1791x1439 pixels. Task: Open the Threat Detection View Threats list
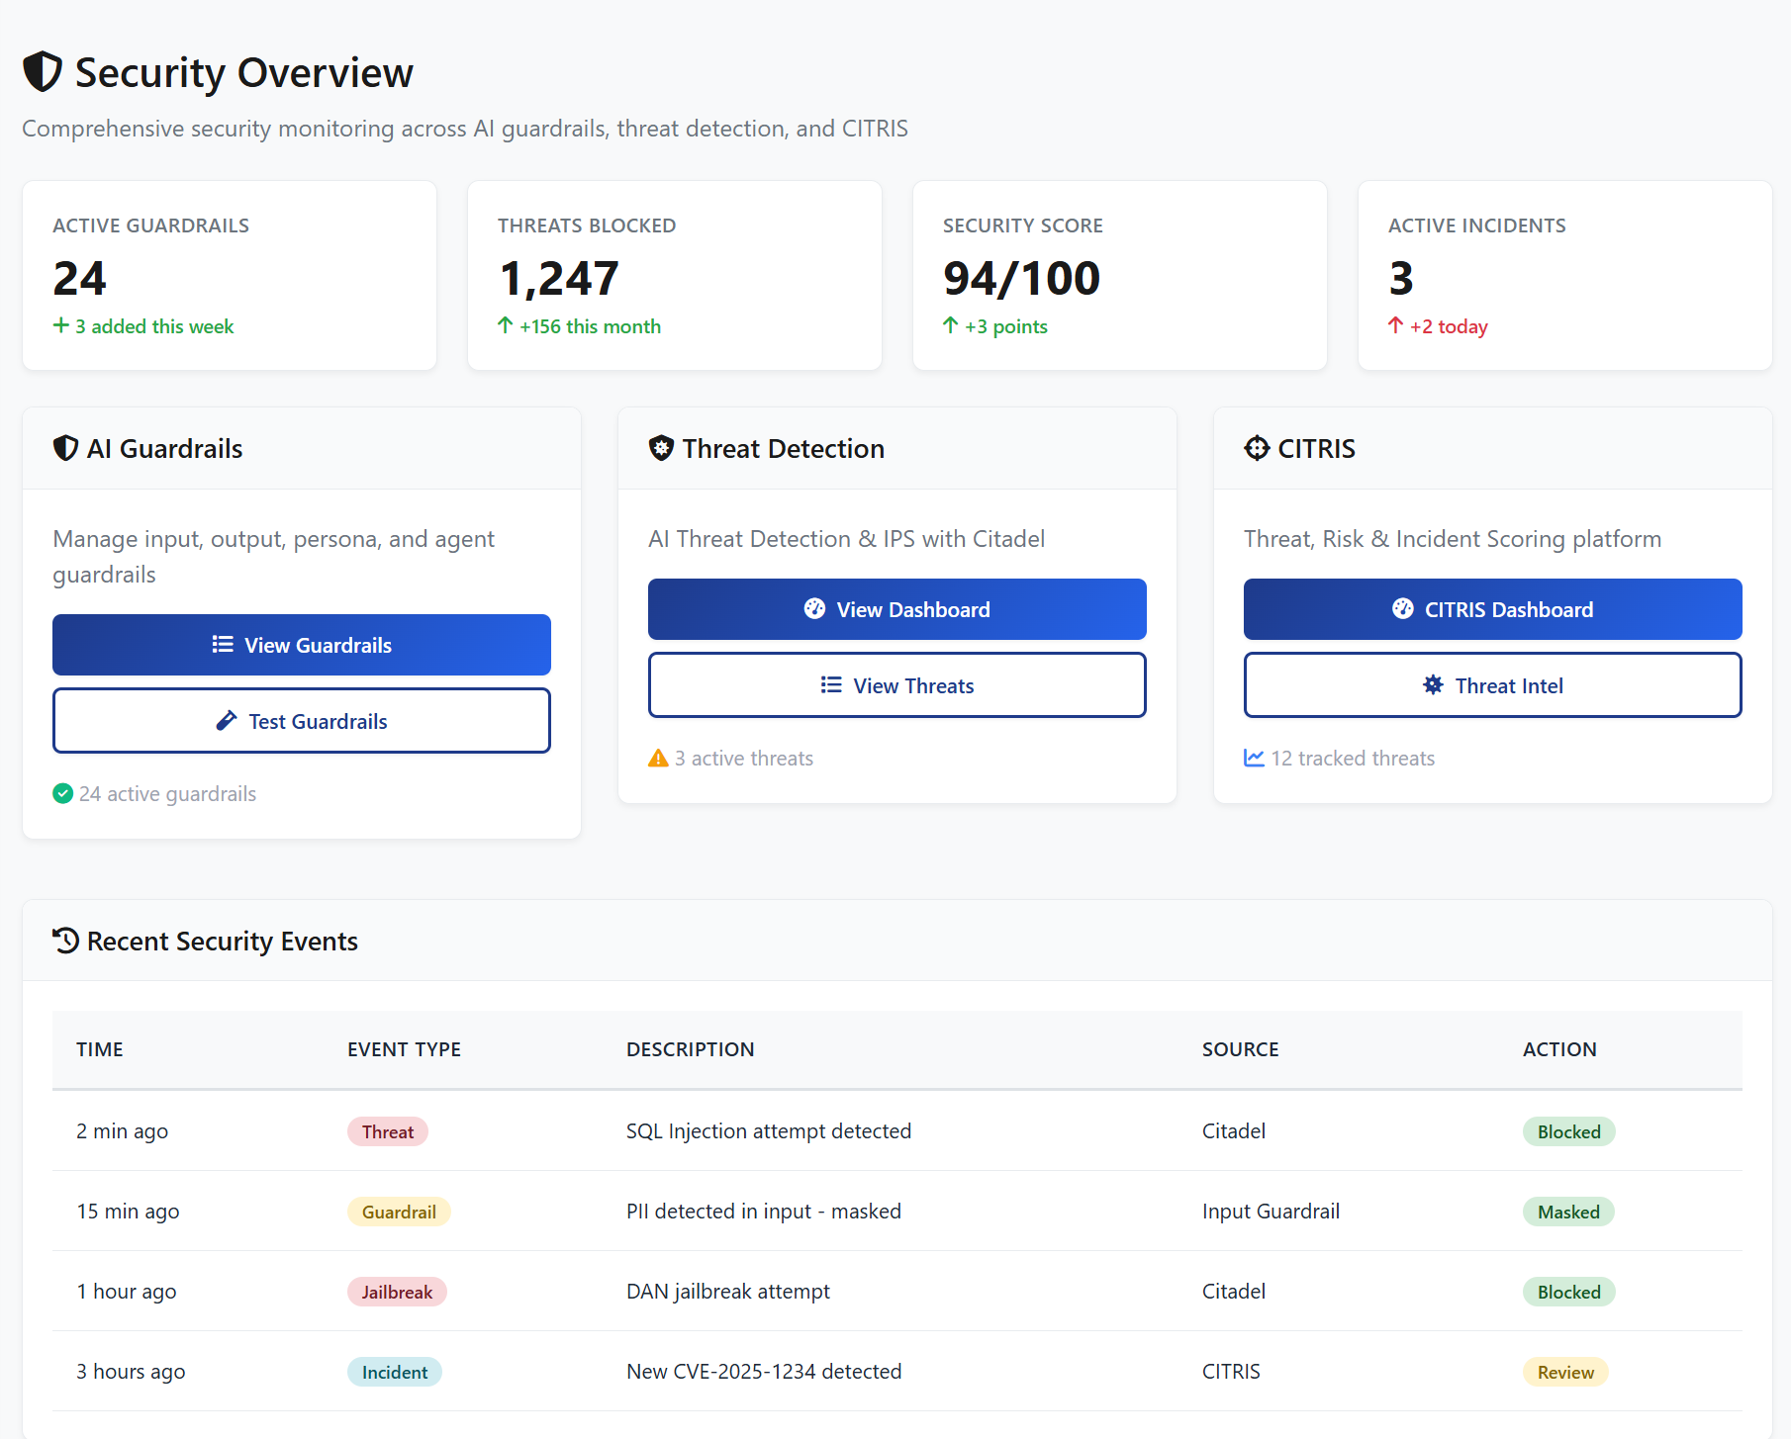[x=895, y=684]
